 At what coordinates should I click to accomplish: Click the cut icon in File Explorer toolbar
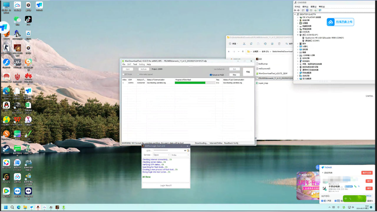coord(244,44)
